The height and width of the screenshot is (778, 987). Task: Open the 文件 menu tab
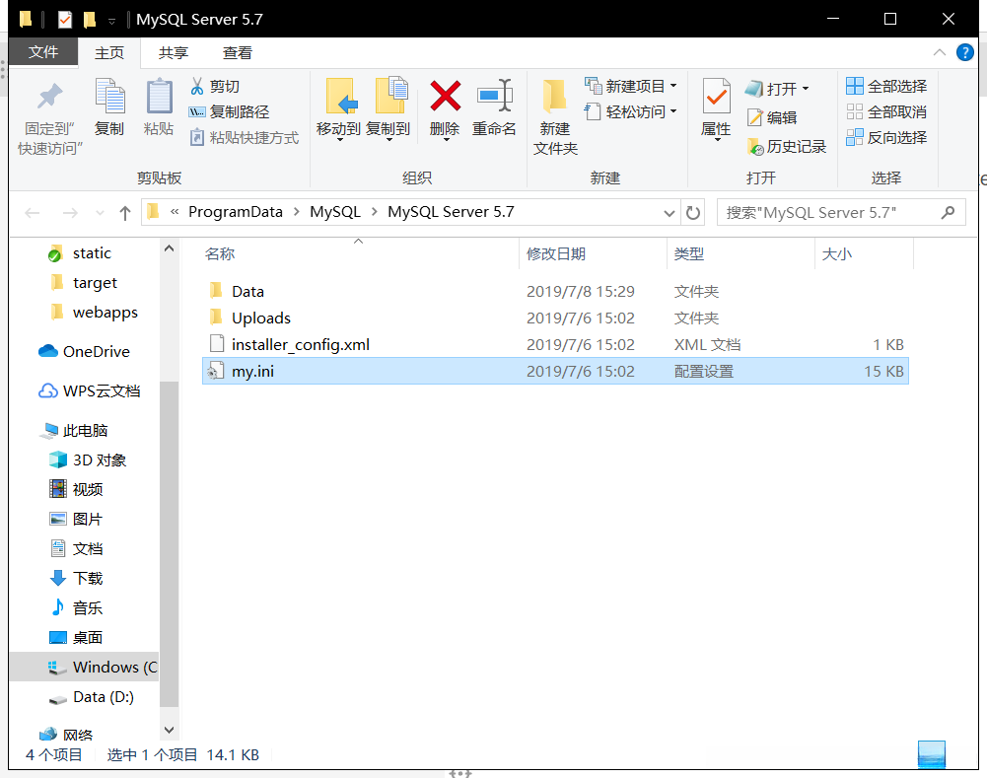tap(43, 52)
